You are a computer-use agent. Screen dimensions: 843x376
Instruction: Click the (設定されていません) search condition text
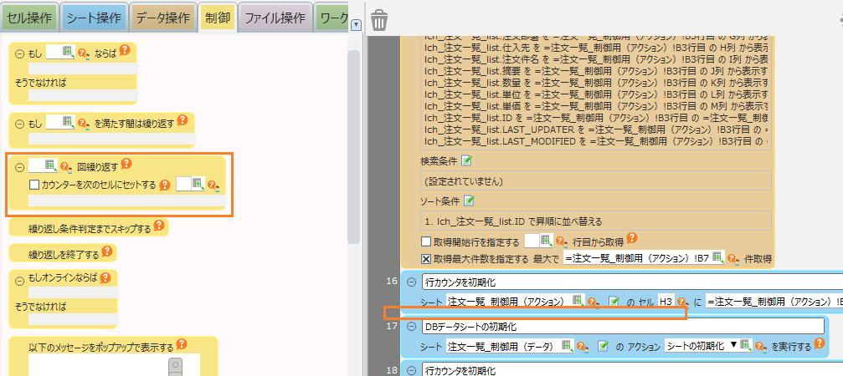tap(464, 180)
